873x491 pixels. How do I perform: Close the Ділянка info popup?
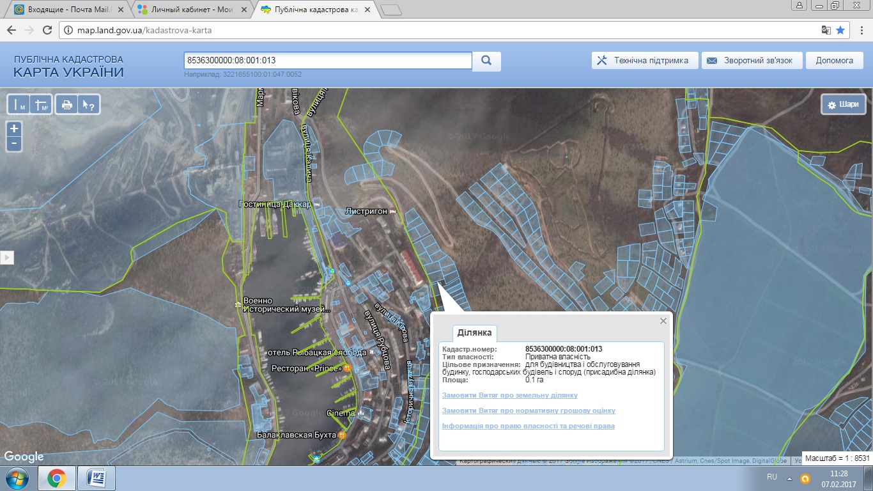point(663,321)
